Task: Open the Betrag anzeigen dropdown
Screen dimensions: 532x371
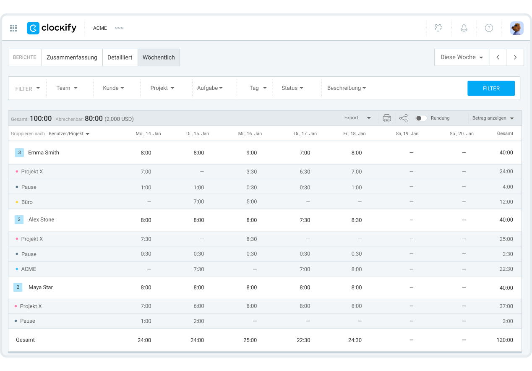Action: [493, 118]
